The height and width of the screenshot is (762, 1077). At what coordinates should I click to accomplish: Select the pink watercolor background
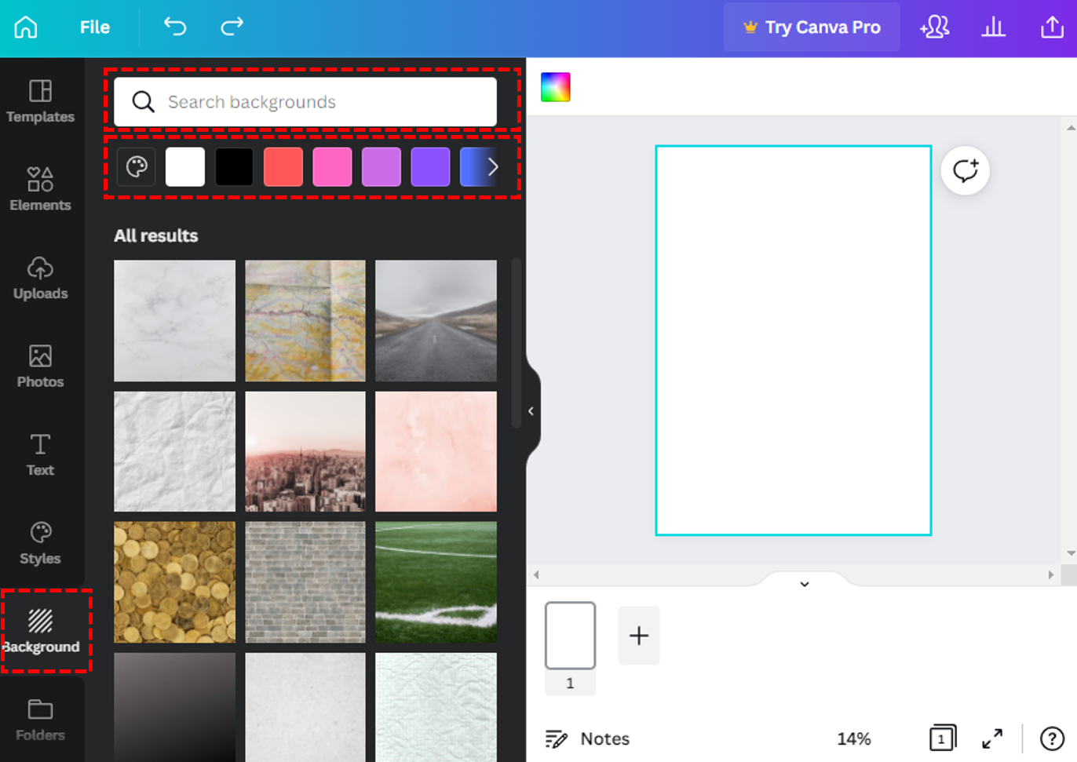(436, 452)
